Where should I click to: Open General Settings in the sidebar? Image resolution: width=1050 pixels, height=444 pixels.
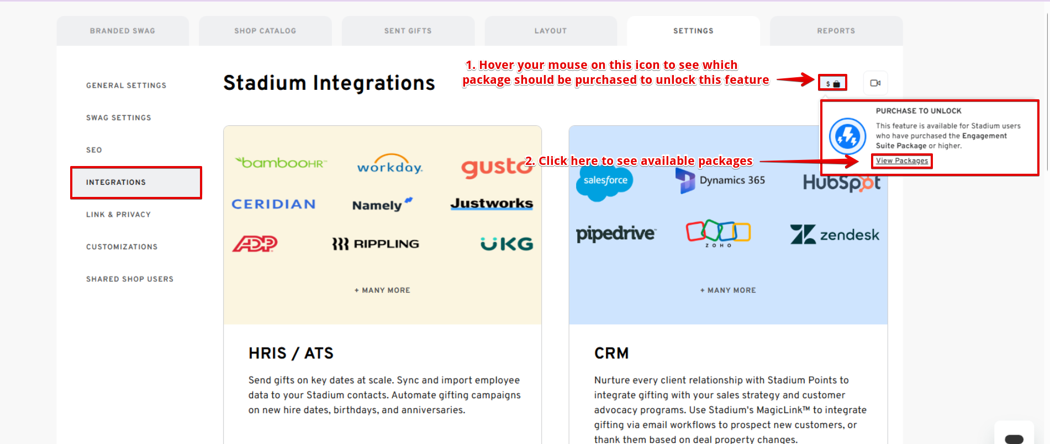click(126, 85)
